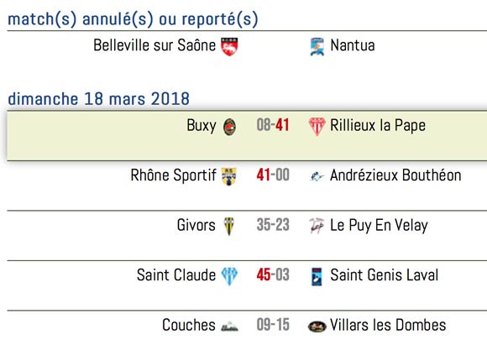Screen dimensions: 487x345
Task: Click the dimanche 18 mars 2018 heading
Action: click(x=98, y=99)
